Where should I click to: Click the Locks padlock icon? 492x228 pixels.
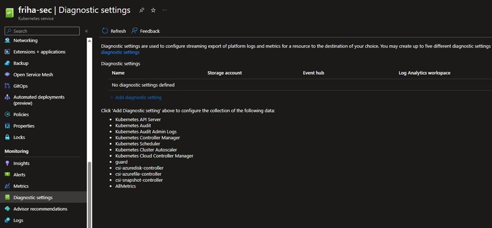click(8, 137)
